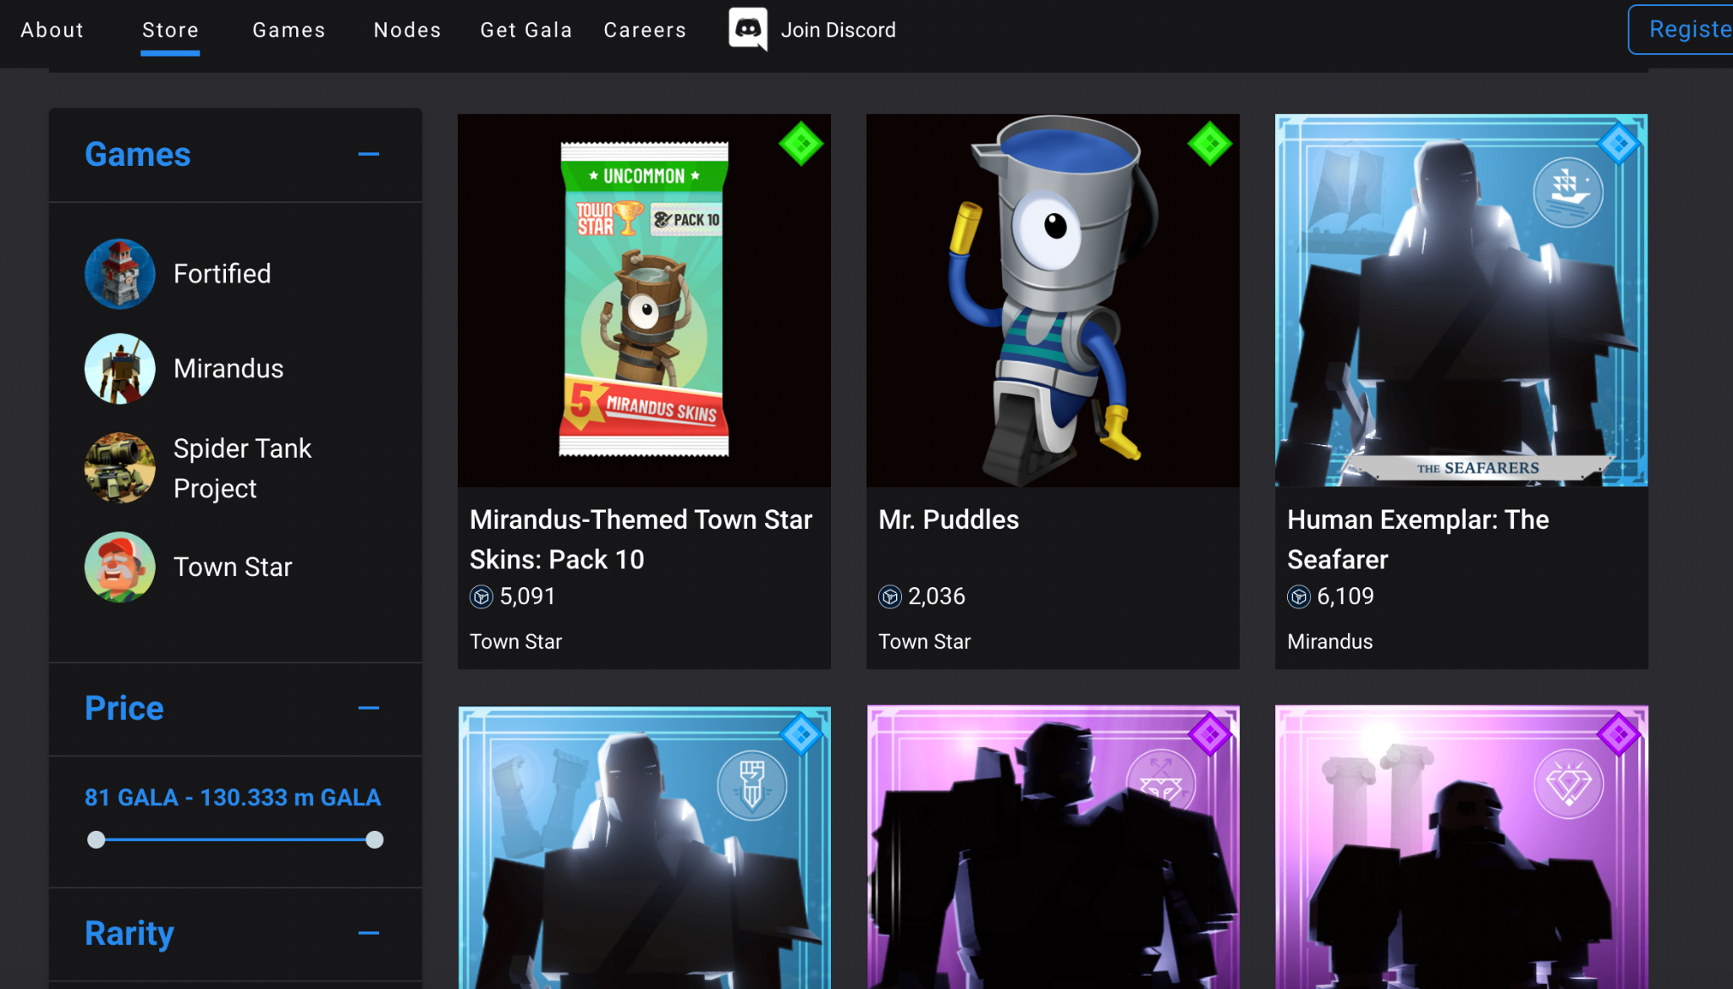Click blue rarity diamond on Seafarer card
Image resolution: width=1733 pixels, height=989 pixels.
coord(1619,144)
